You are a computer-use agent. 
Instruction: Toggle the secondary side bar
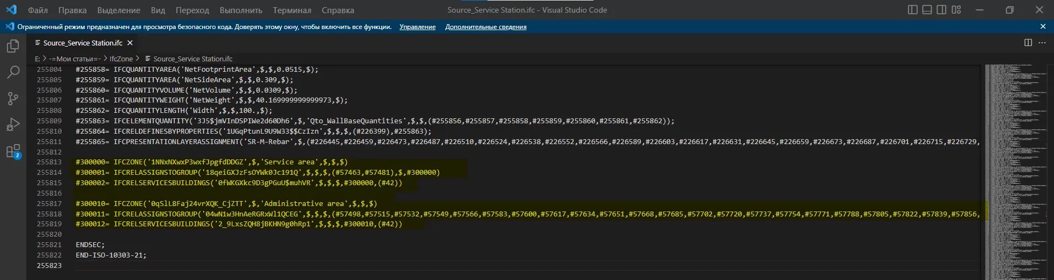(941, 10)
